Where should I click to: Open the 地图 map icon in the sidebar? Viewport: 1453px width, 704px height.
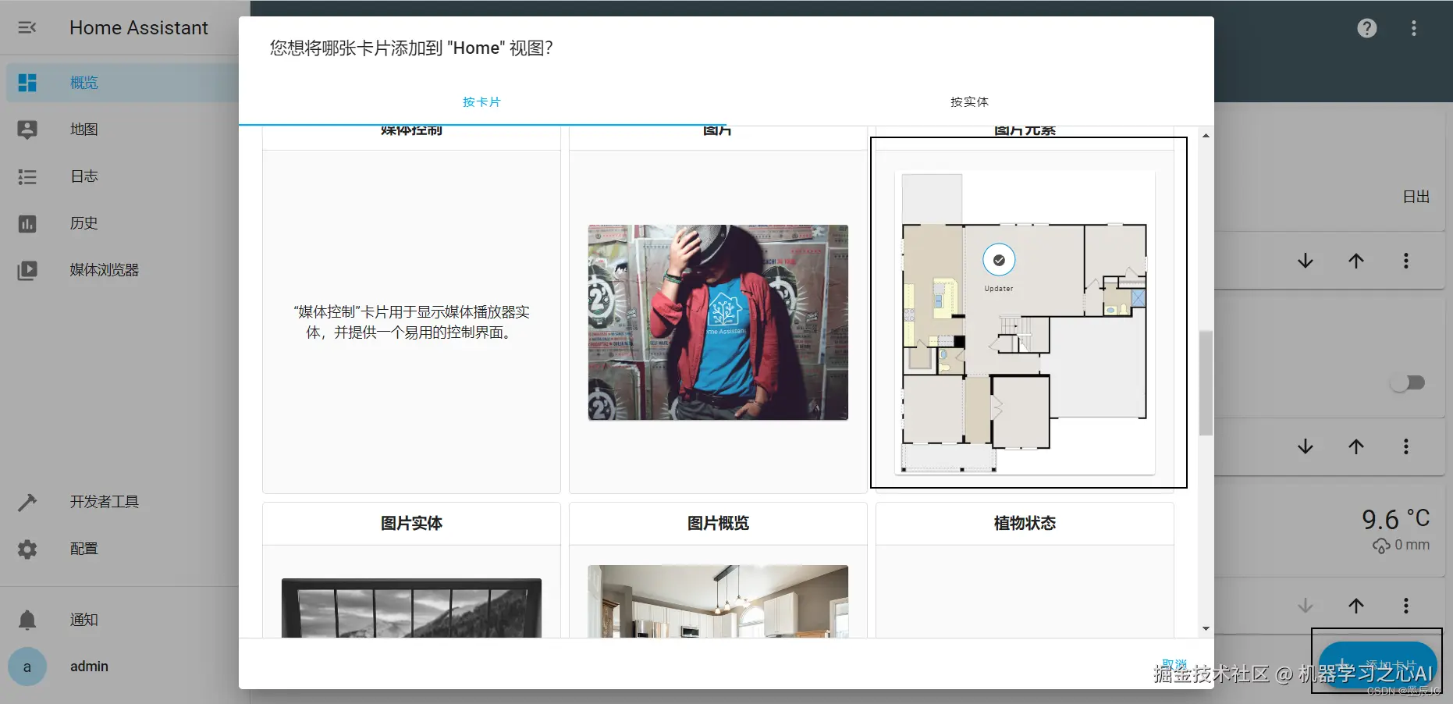point(27,130)
